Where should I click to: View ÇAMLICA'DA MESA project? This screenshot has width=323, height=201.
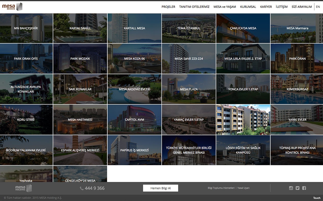click(x=243, y=28)
